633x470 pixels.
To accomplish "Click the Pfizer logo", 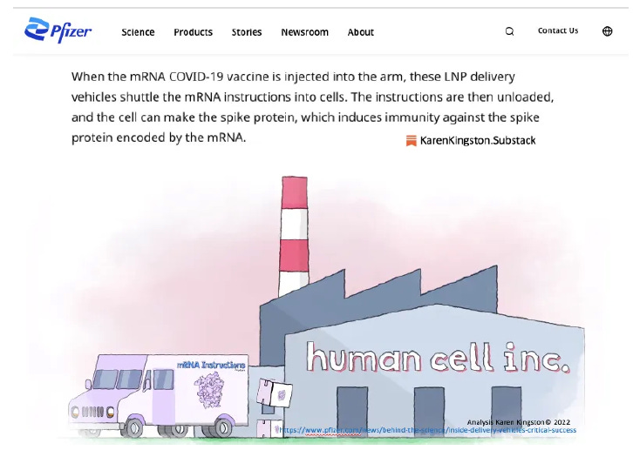I will point(58,30).
